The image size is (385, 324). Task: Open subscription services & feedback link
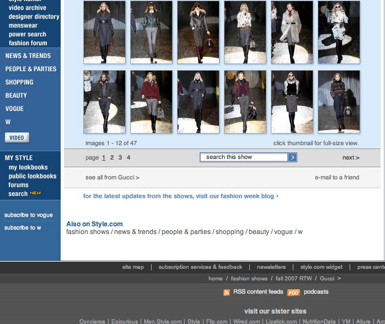[200, 267]
